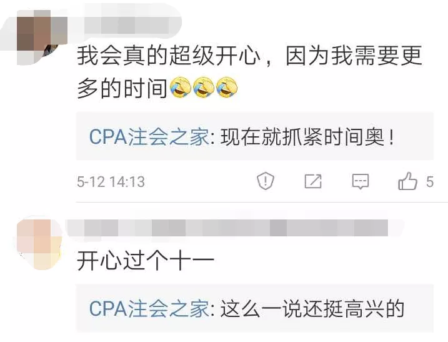
Task: Select the reply text 这么一说还挺高兴的
Action: (312, 309)
